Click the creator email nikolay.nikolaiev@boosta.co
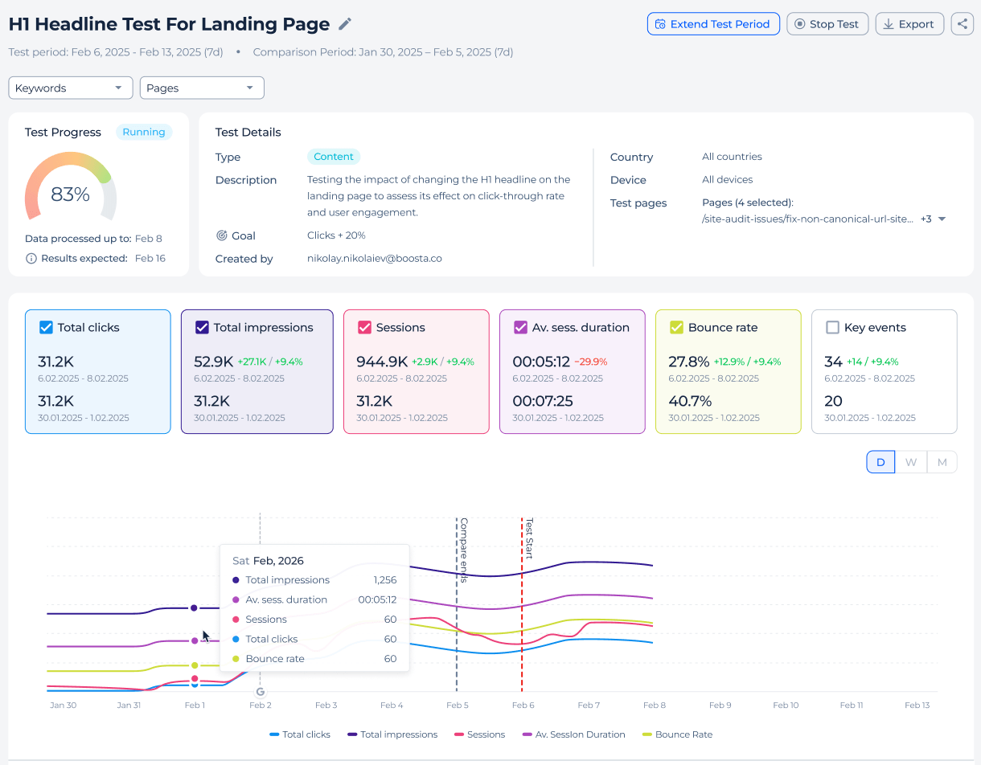The width and height of the screenshot is (981, 765). (375, 259)
